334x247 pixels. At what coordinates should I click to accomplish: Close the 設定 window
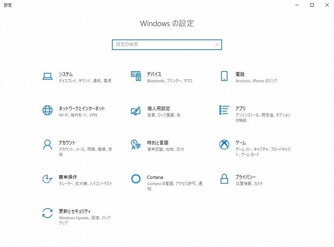[x=327, y=5]
